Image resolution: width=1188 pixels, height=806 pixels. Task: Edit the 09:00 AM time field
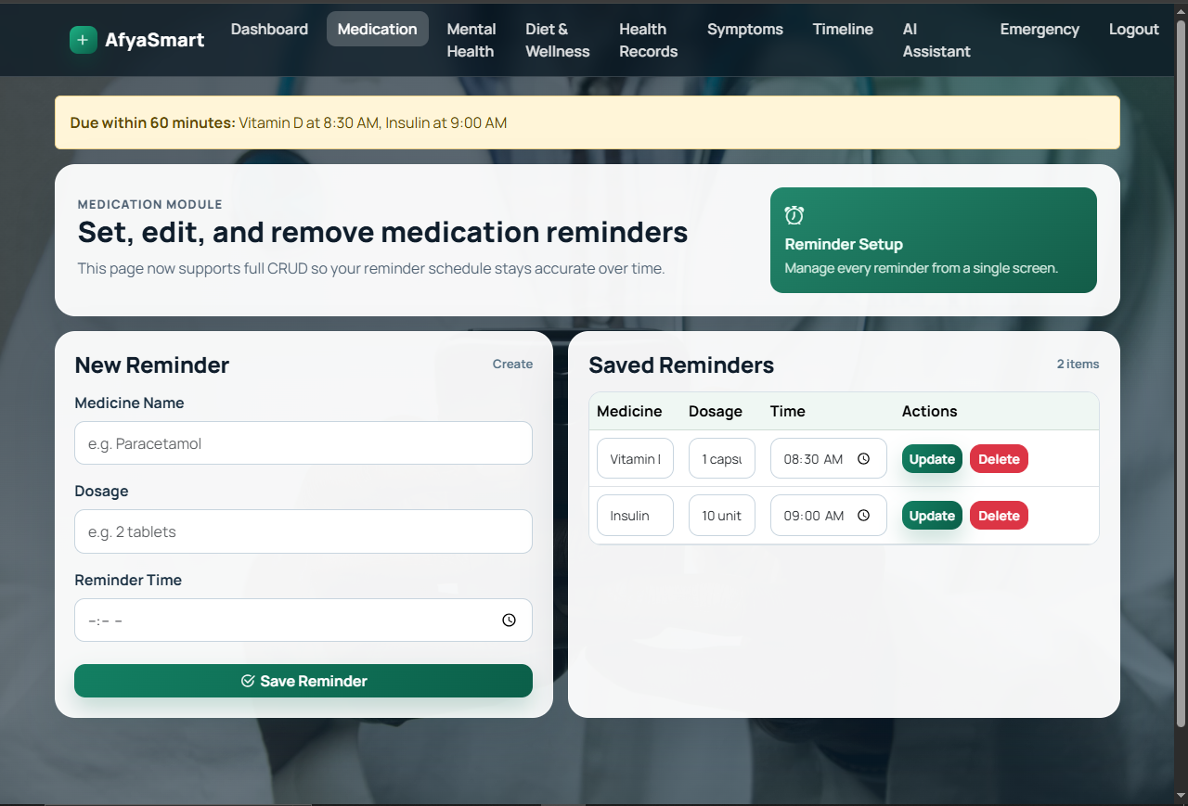tap(829, 516)
